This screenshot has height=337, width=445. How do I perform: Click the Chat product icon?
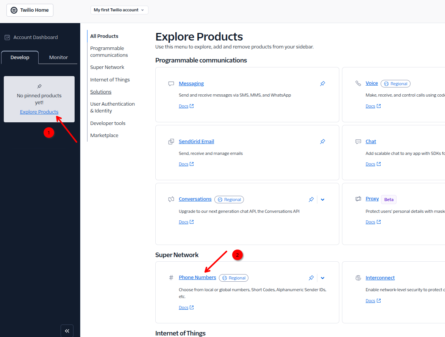coord(358,141)
